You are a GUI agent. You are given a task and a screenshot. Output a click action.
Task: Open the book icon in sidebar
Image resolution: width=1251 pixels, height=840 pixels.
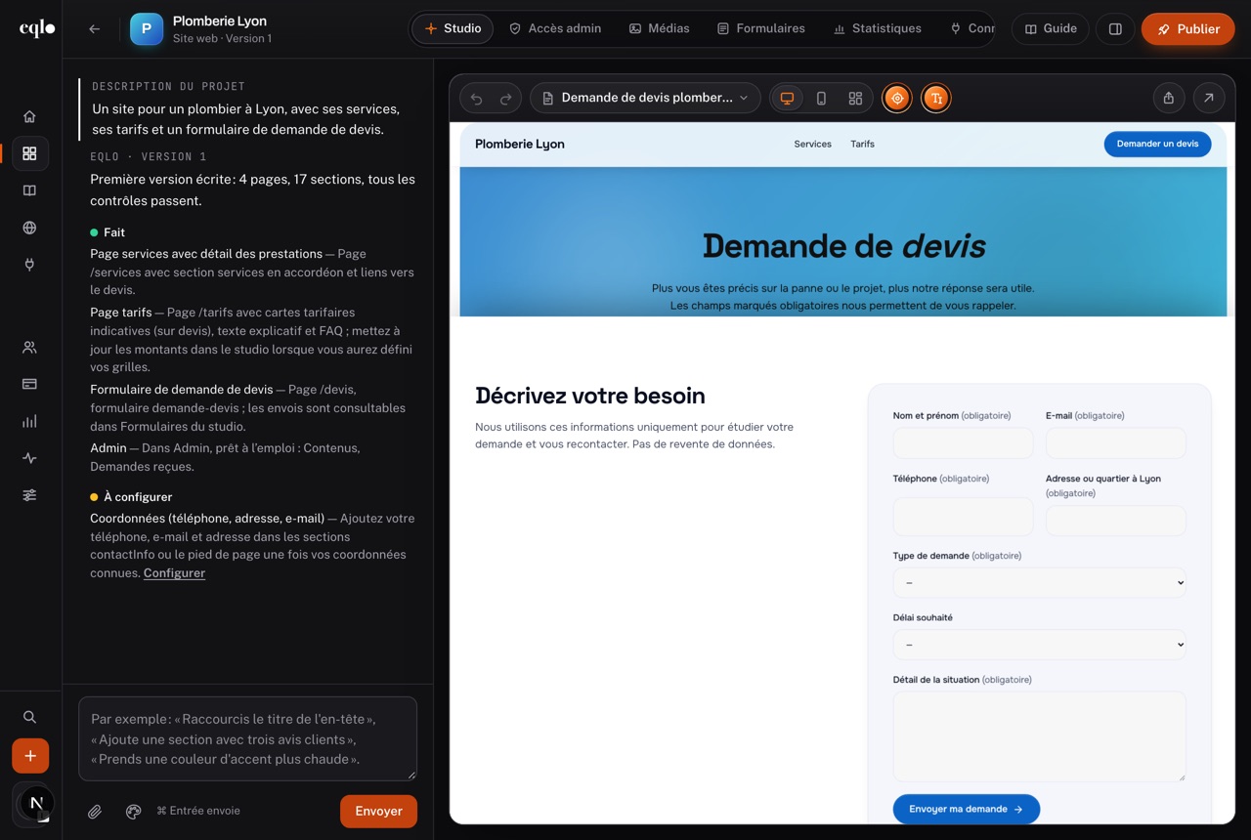click(x=29, y=190)
